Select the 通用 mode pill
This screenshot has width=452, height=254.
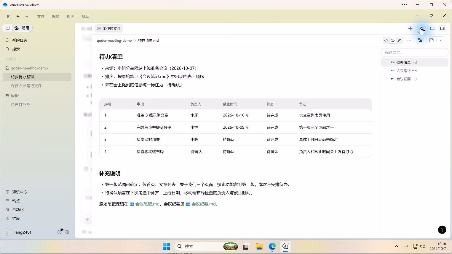click(x=22, y=28)
